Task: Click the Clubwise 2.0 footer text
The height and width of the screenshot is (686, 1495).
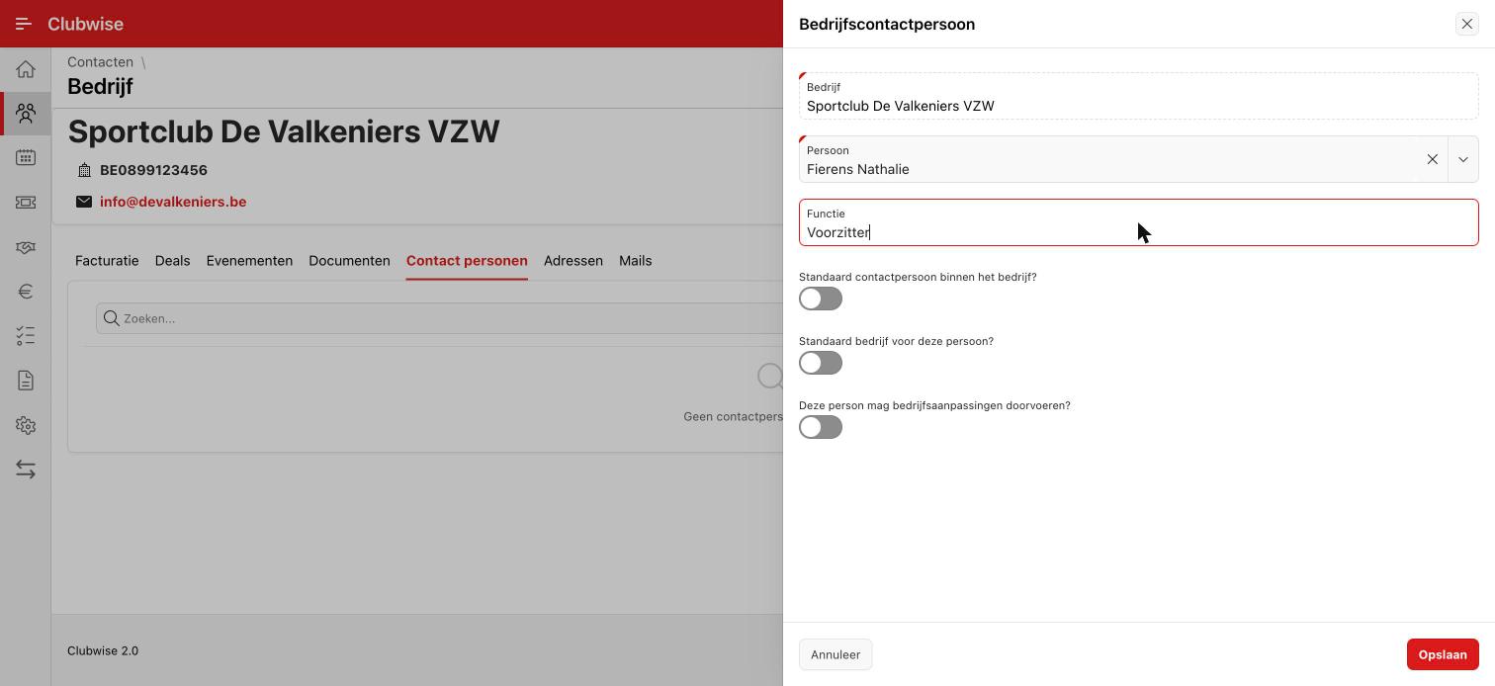Action: coord(103,650)
